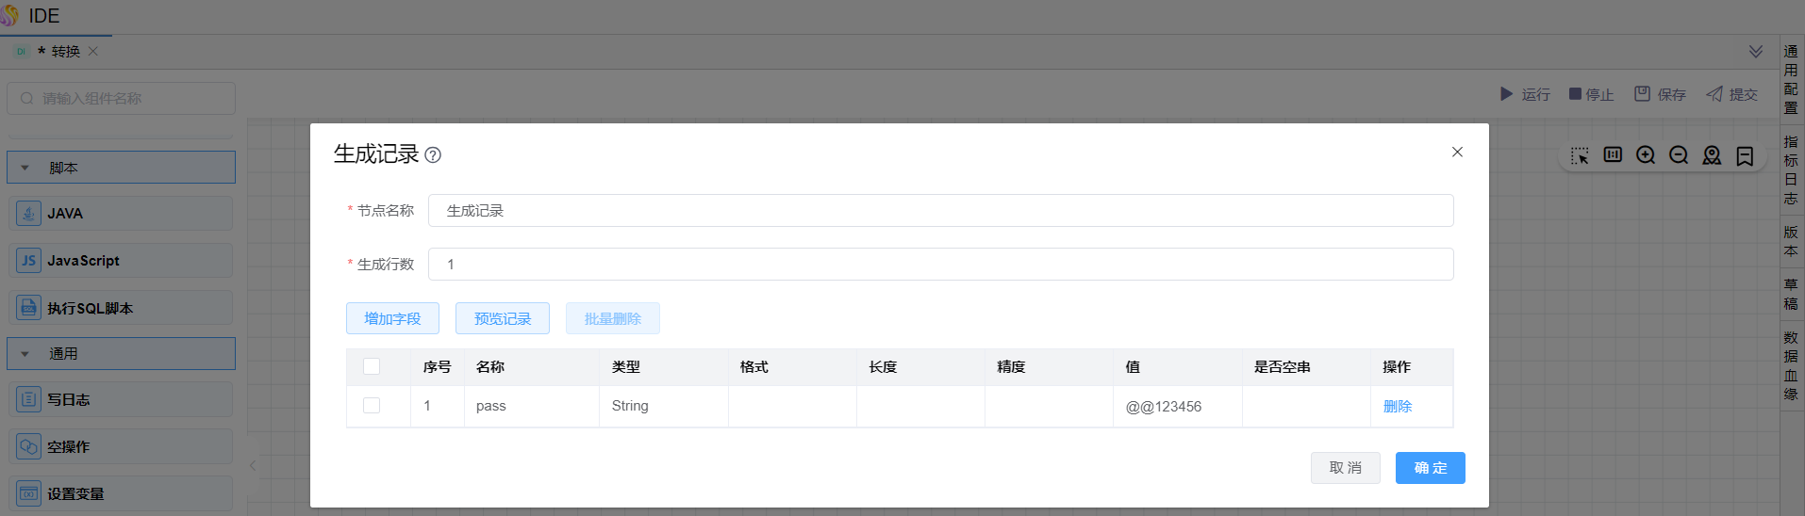Image resolution: width=1805 pixels, height=516 pixels.
Task: Expand the double-chevron tab overflow menu
Action: 1755,52
